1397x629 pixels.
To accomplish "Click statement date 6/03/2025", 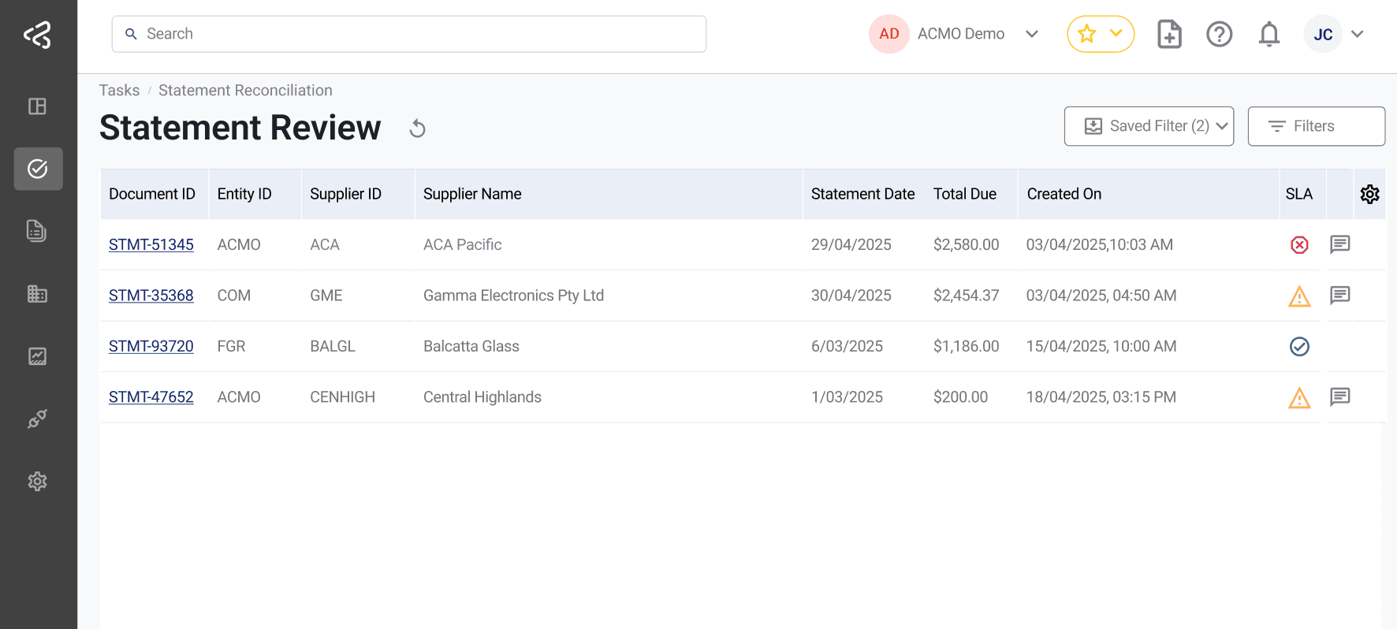I will point(847,346).
